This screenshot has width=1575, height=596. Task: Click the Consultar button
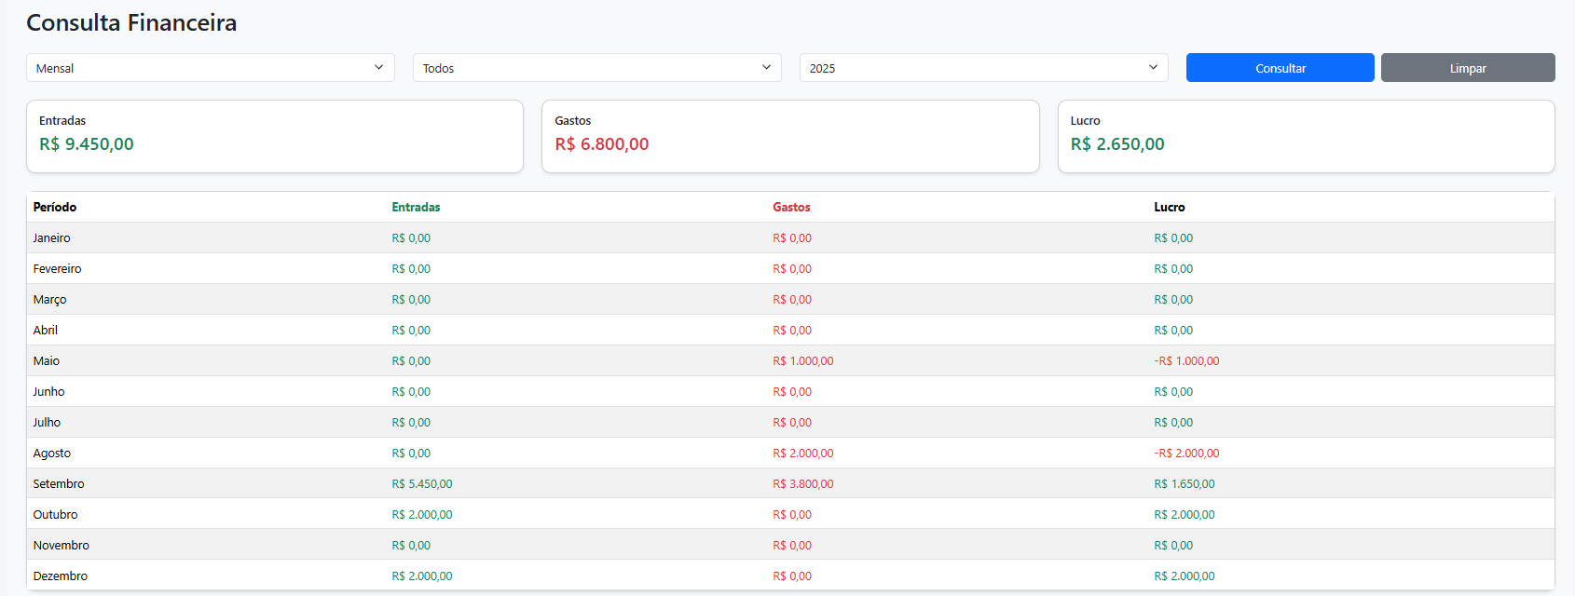pyautogui.click(x=1280, y=68)
